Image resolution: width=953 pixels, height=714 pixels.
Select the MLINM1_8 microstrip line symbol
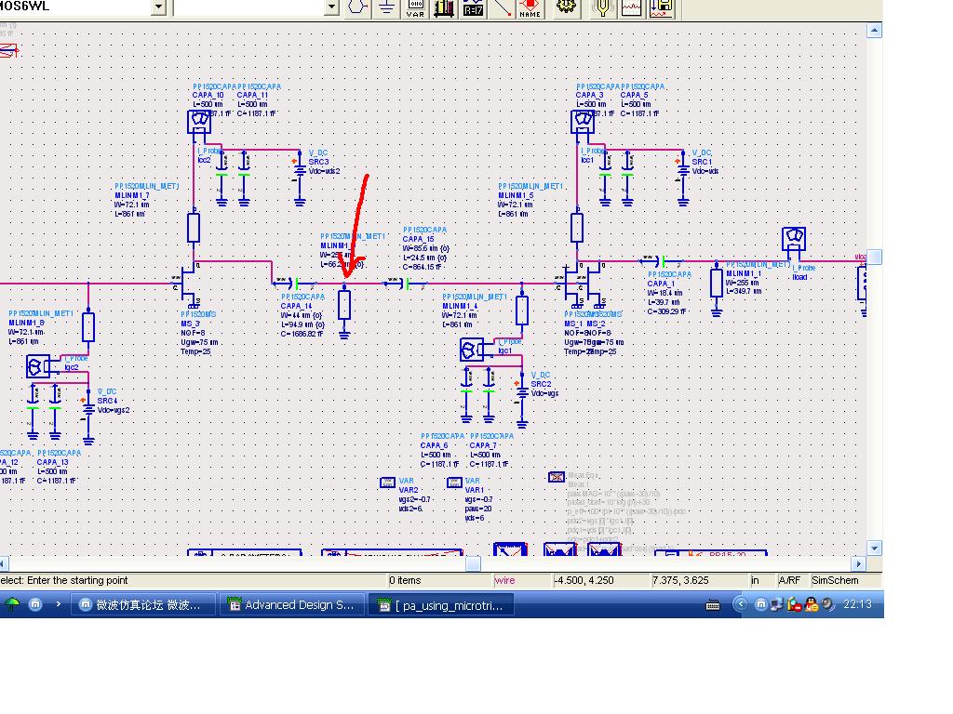pyautogui.click(x=88, y=326)
